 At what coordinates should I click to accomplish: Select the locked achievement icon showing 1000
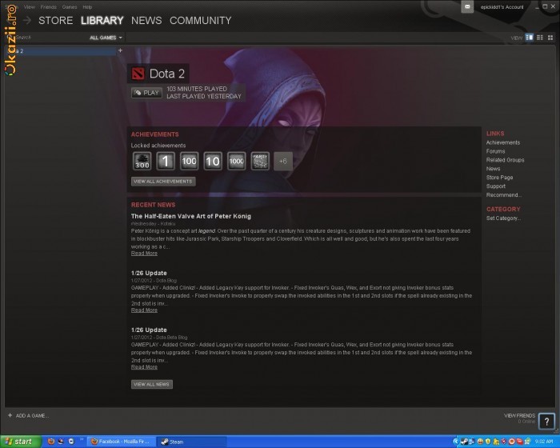pyautogui.click(x=237, y=161)
